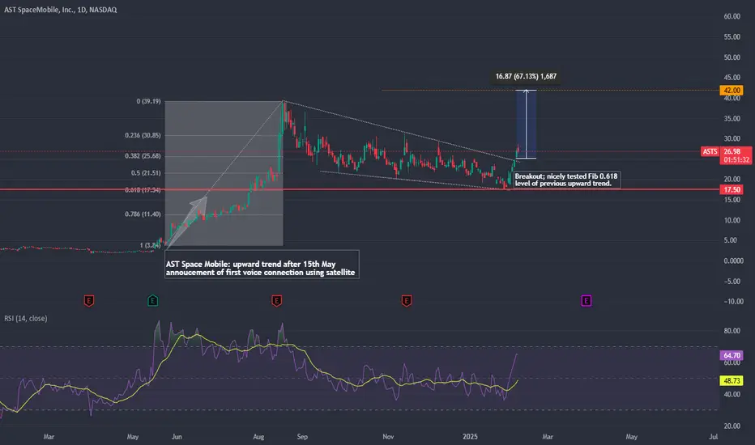Select the 16.87 (67.13%) measurement label
The height and width of the screenshot is (445, 755).
[526, 77]
